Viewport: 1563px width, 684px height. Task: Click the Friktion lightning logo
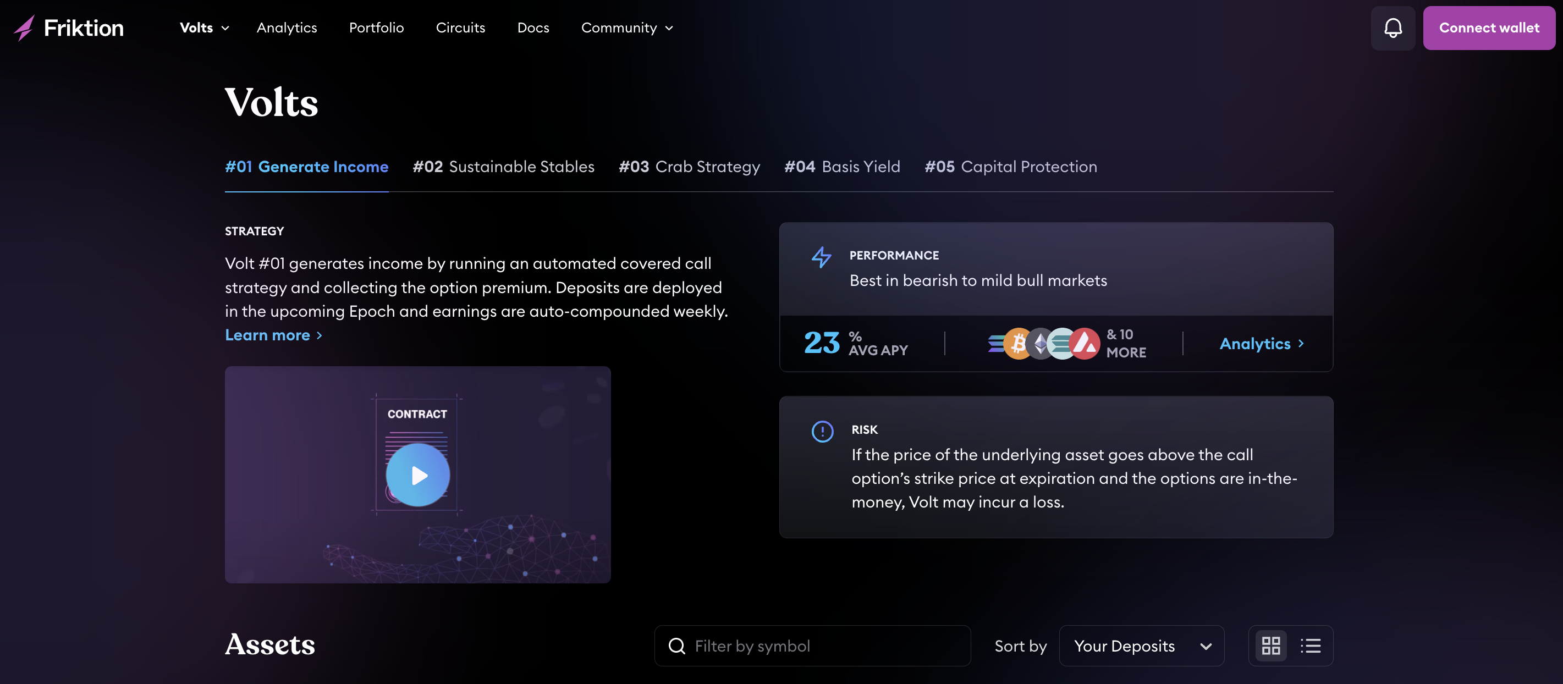[24, 28]
